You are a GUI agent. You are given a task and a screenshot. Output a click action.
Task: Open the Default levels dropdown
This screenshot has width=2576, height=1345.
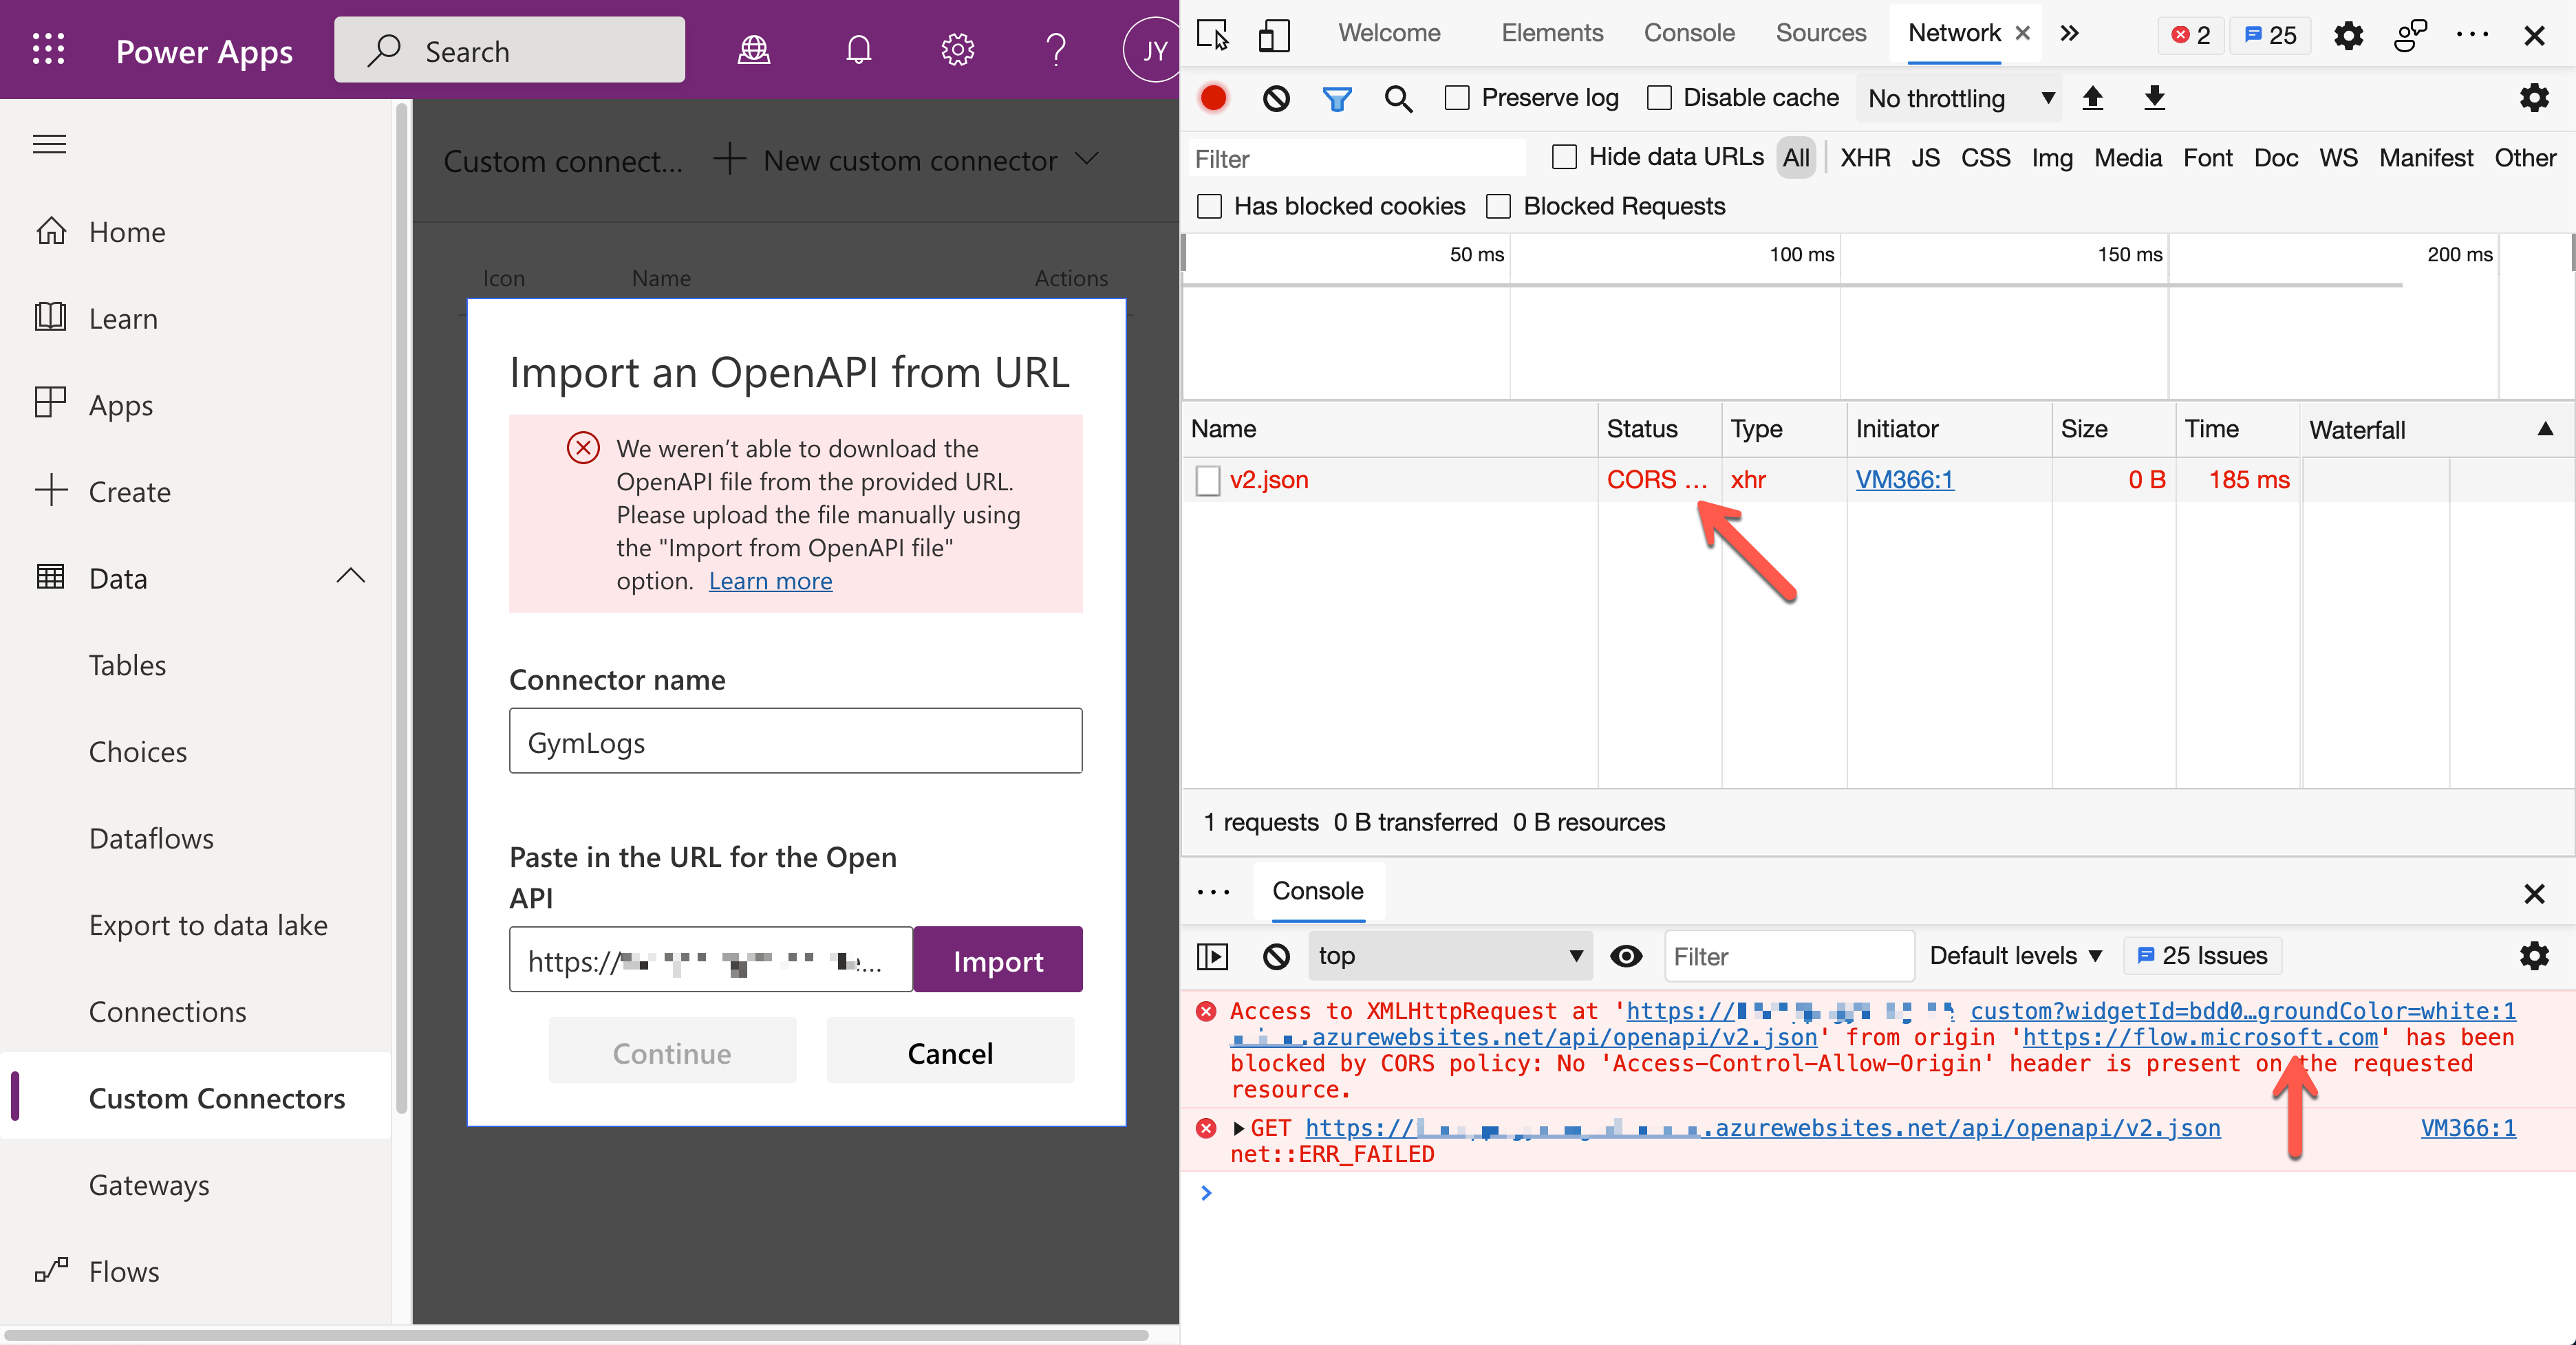pos(2016,956)
